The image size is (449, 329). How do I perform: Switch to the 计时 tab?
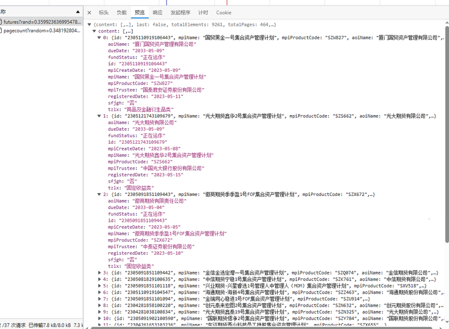[203, 12]
